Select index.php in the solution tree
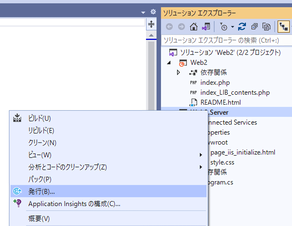The height and width of the screenshot is (226, 292). pyautogui.click(x=215, y=83)
